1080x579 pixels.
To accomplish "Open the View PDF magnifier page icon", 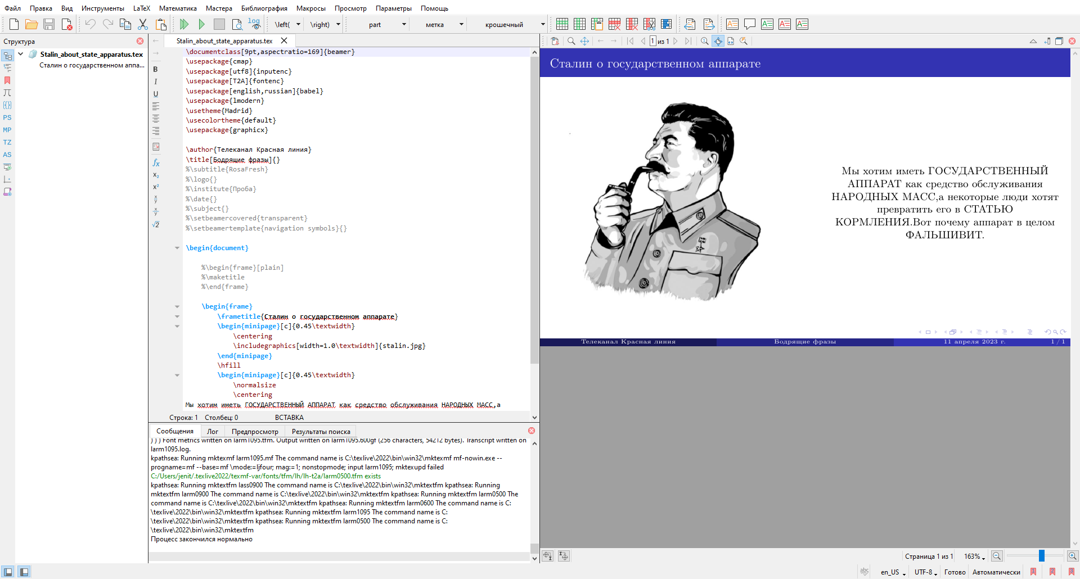I will pos(237,24).
